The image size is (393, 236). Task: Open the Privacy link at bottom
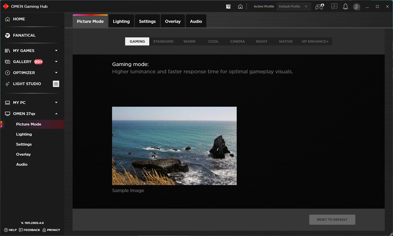51,230
